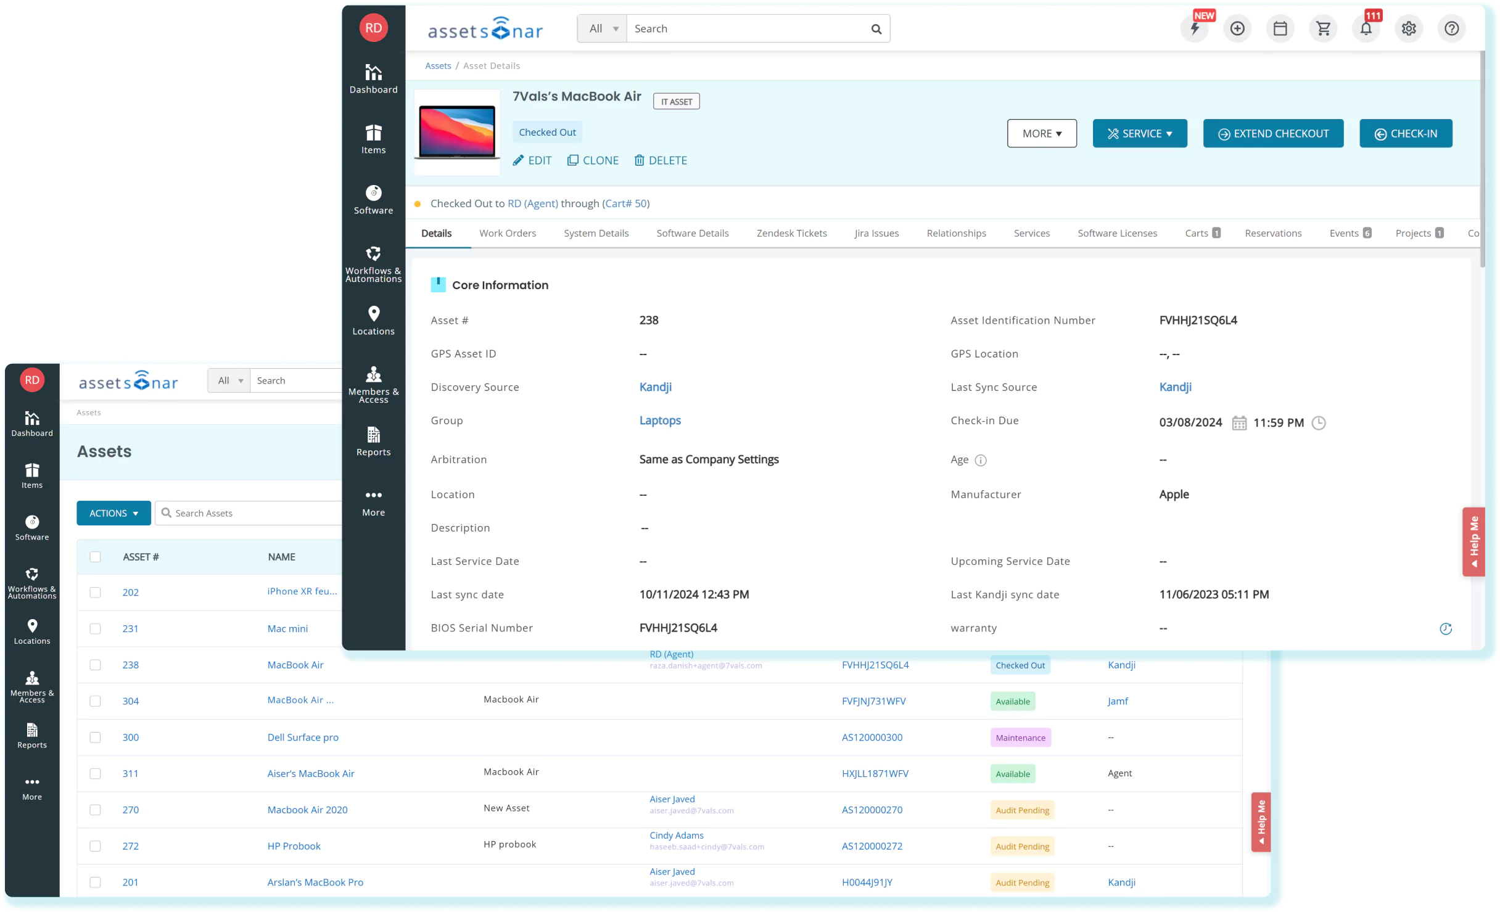Click RD avatar in the front window
This screenshot has width=1500, height=912.
pos(373,28)
